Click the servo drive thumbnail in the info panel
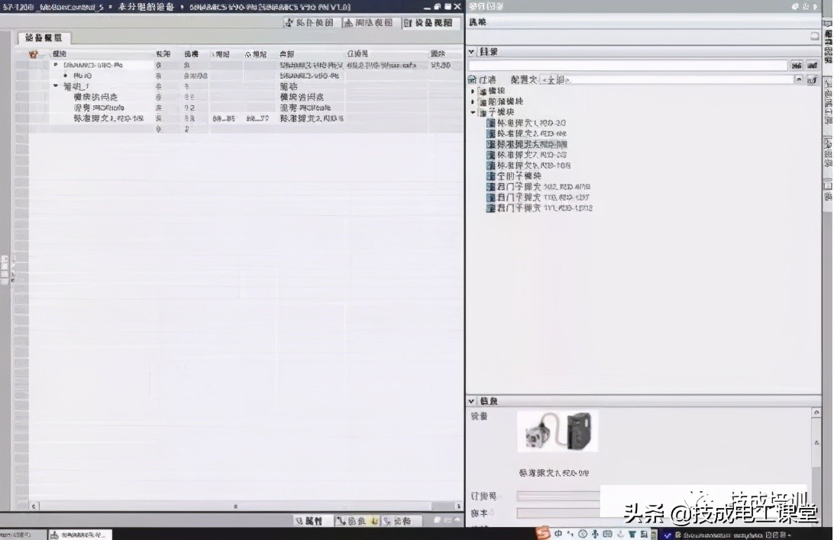This screenshot has height=540, width=834. [x=558, y=432]
